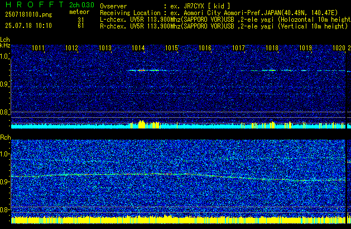Screen dimensions: 351x229
Task: Click the Rch 0.8 frequency label
Action: click(4, 209)
